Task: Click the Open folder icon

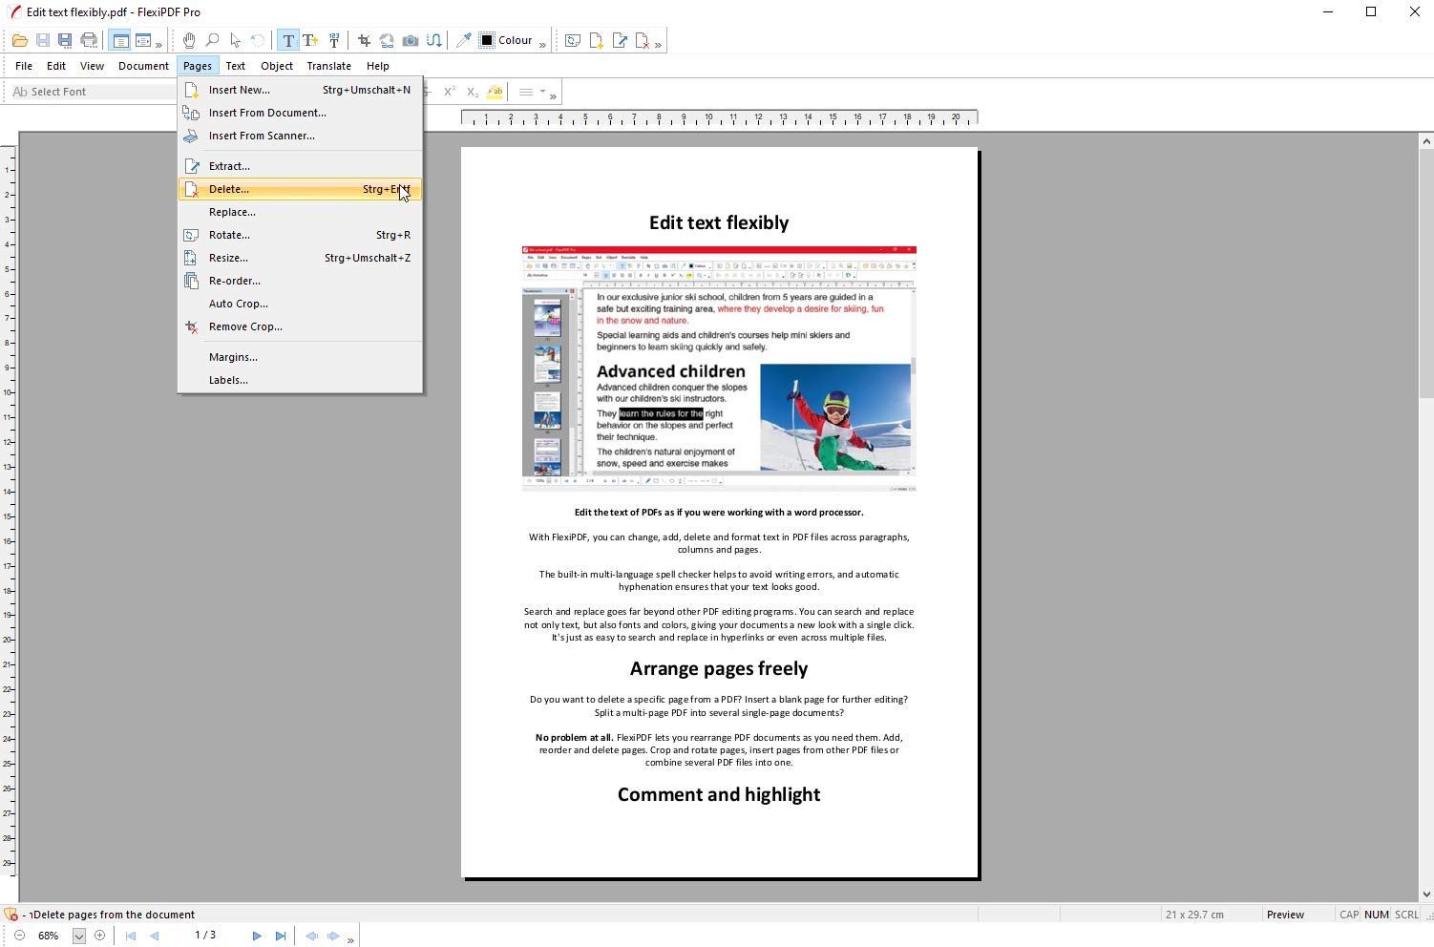Action: coord(19,40)
